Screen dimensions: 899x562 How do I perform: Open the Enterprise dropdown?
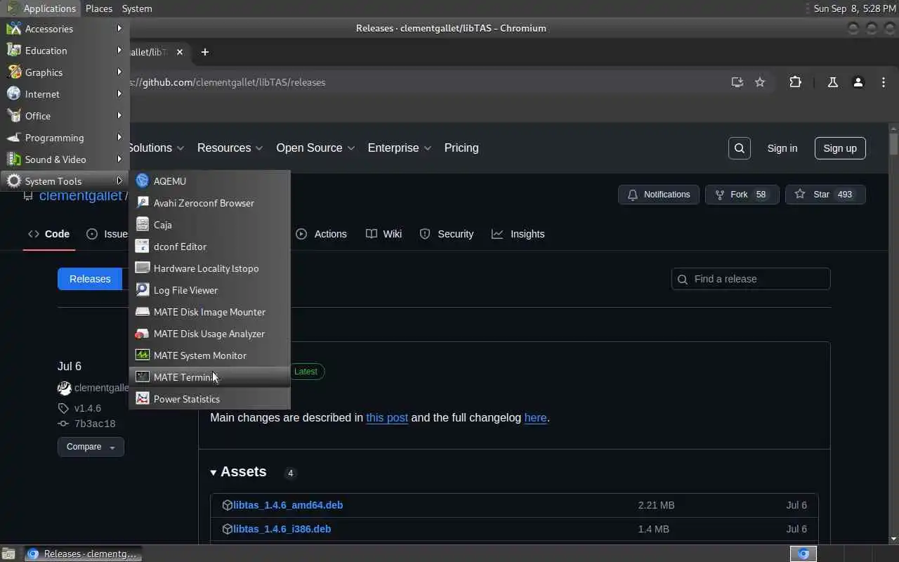[x=400, y=148]
